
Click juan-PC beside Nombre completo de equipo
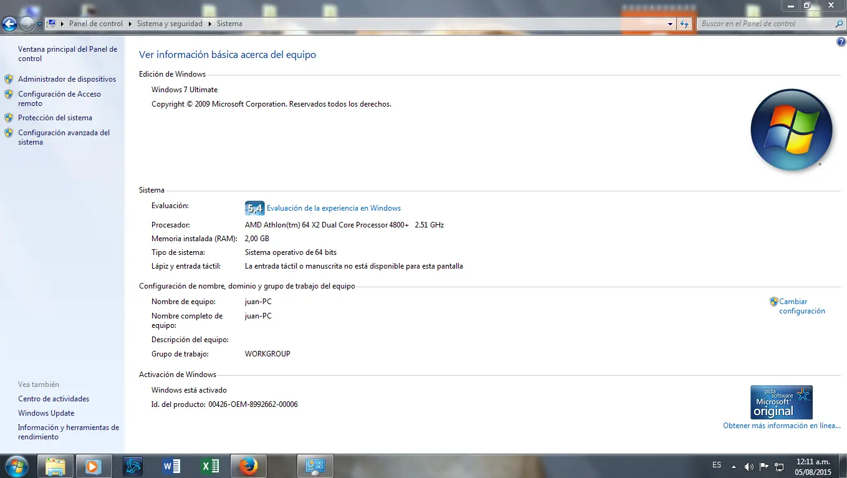click(x=258, y=316)
